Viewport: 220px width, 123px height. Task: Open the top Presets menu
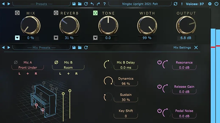41,4
